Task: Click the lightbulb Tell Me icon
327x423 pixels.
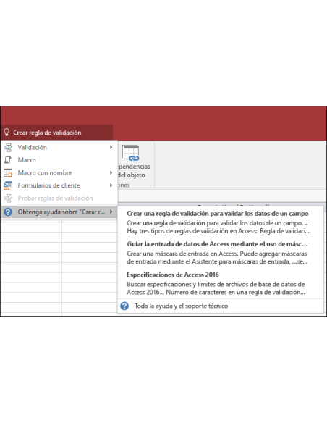Action: click(7, 132)
